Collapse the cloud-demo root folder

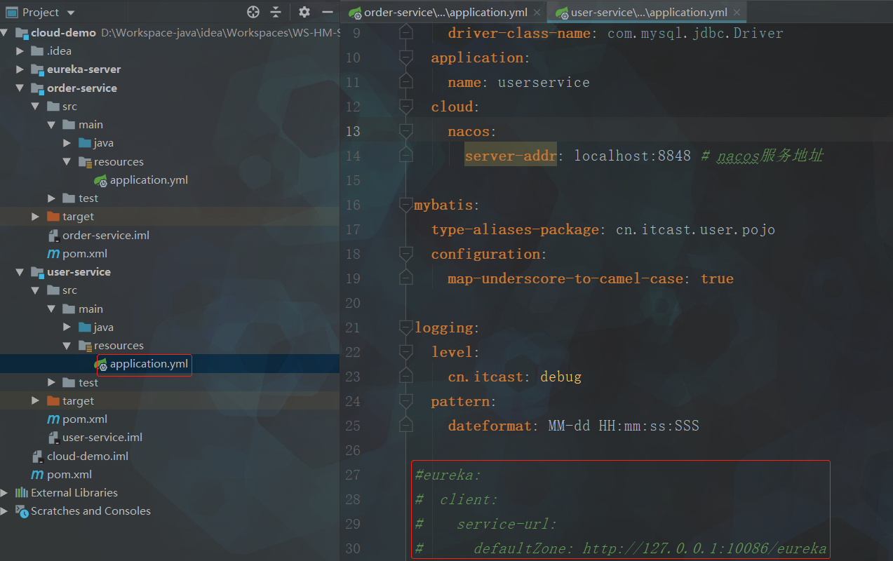[x=6, y=33]
